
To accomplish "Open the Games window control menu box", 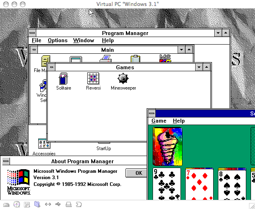I will pos(52,67).
